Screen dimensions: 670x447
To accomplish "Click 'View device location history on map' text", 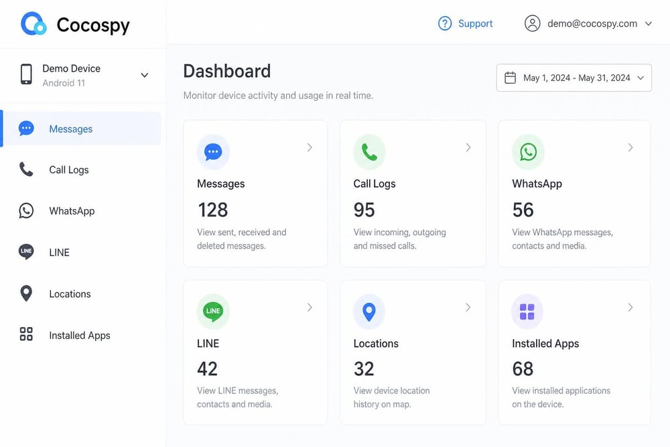I will [x=391, y=397].
